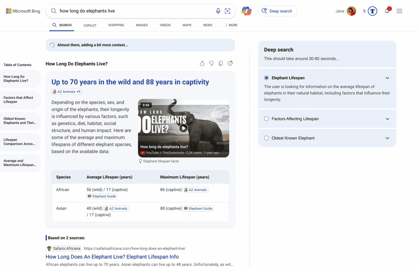Copy the elephant lifespan answer
The width and height of the screenshot is (418, 267).
221,63
